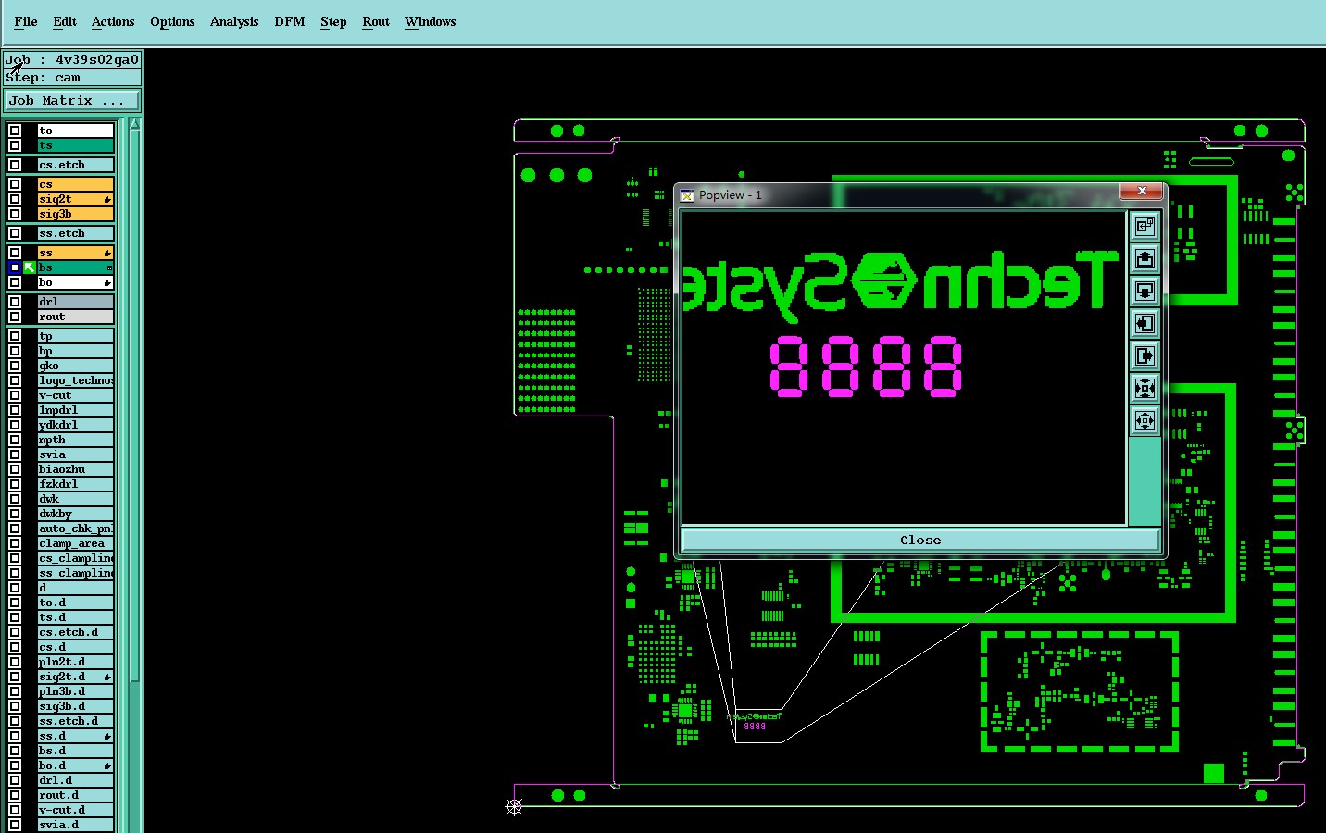Open the Step menu

[x=333, y=21]
